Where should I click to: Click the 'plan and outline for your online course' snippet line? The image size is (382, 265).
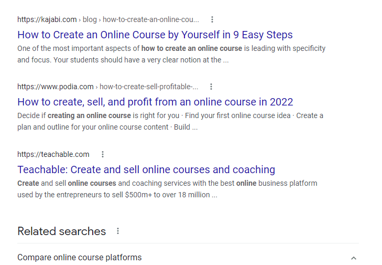pos(107,127)
